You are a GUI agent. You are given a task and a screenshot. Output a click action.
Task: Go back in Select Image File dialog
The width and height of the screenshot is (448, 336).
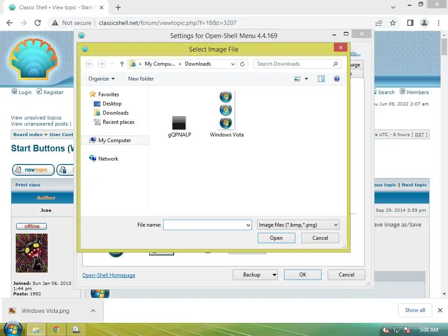(89, 64)
